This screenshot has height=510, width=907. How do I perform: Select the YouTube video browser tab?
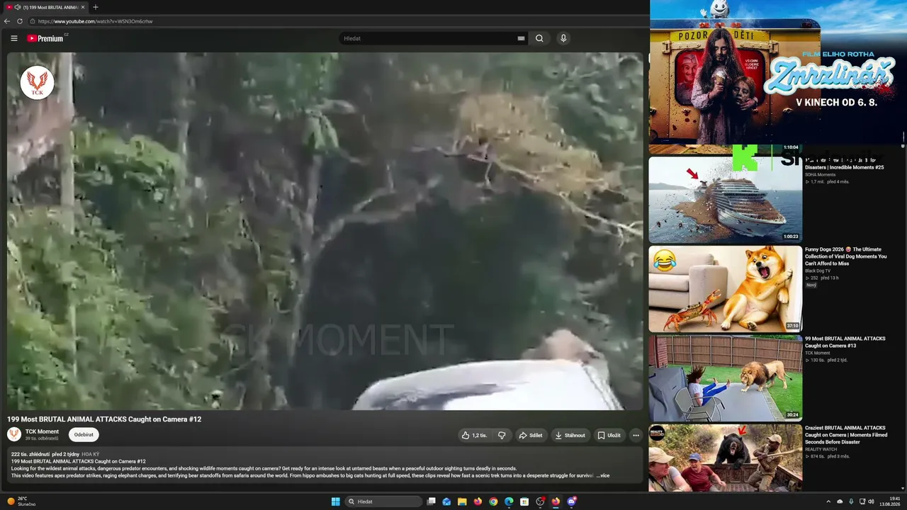click(45, 7)
